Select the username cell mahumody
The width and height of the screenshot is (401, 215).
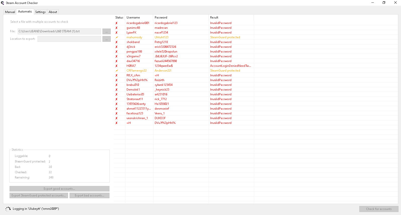134,37
